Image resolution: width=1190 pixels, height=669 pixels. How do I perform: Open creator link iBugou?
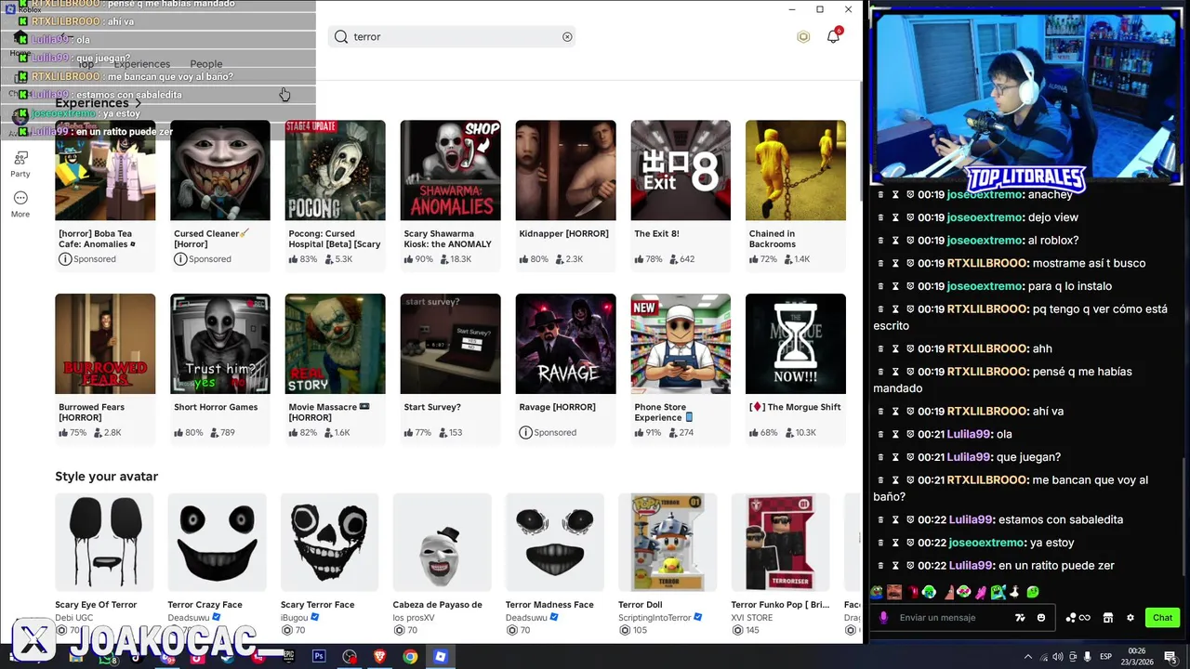294,618
